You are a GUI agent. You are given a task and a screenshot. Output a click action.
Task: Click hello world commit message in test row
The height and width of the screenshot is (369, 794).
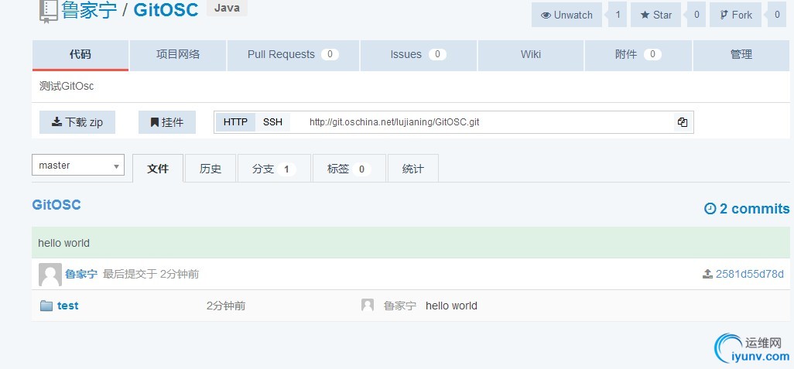tap(451, 306)
